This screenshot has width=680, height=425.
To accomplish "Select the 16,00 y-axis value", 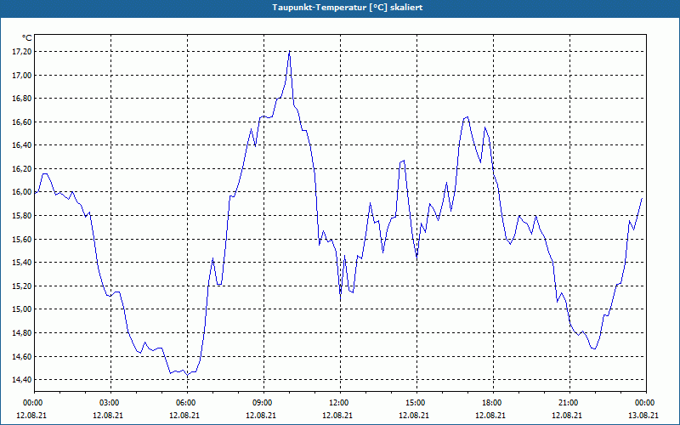I will pos(23,192).
